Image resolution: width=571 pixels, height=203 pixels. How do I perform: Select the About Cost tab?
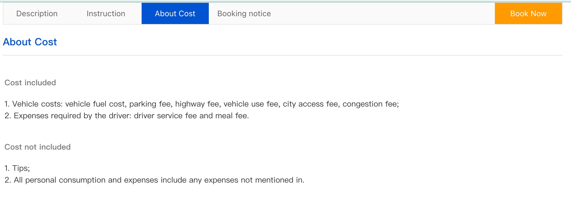click(175, 14)
